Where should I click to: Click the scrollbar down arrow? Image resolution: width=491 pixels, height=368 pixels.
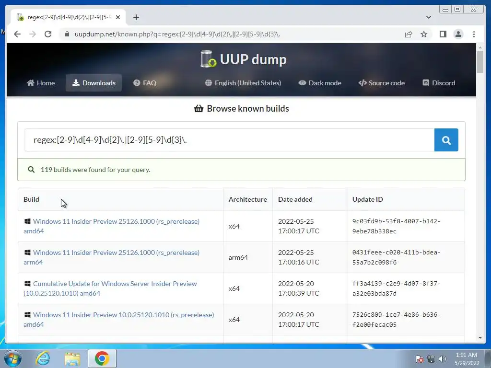coord(480,338)
